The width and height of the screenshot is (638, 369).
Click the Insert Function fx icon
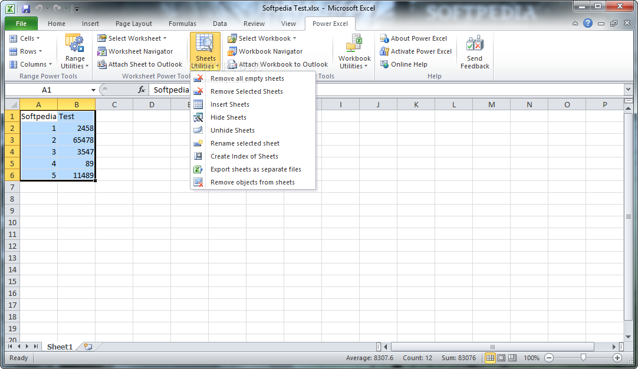pyautogui.click(x=142, y=90)
